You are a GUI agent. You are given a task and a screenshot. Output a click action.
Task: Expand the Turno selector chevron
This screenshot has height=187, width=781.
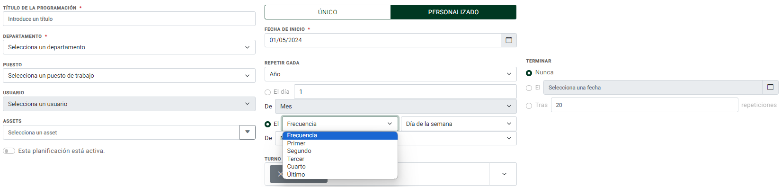pyautogui.click(x=504, y=174)
